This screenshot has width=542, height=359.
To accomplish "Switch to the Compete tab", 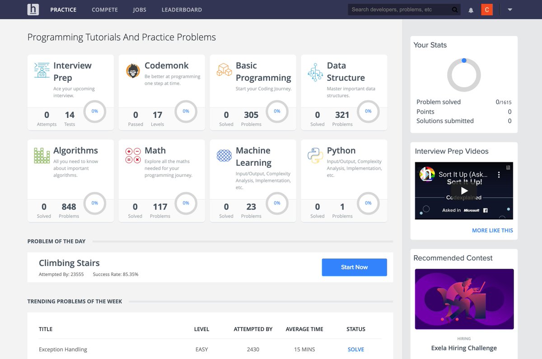I will pyautogui.click(x=105, y=9).
